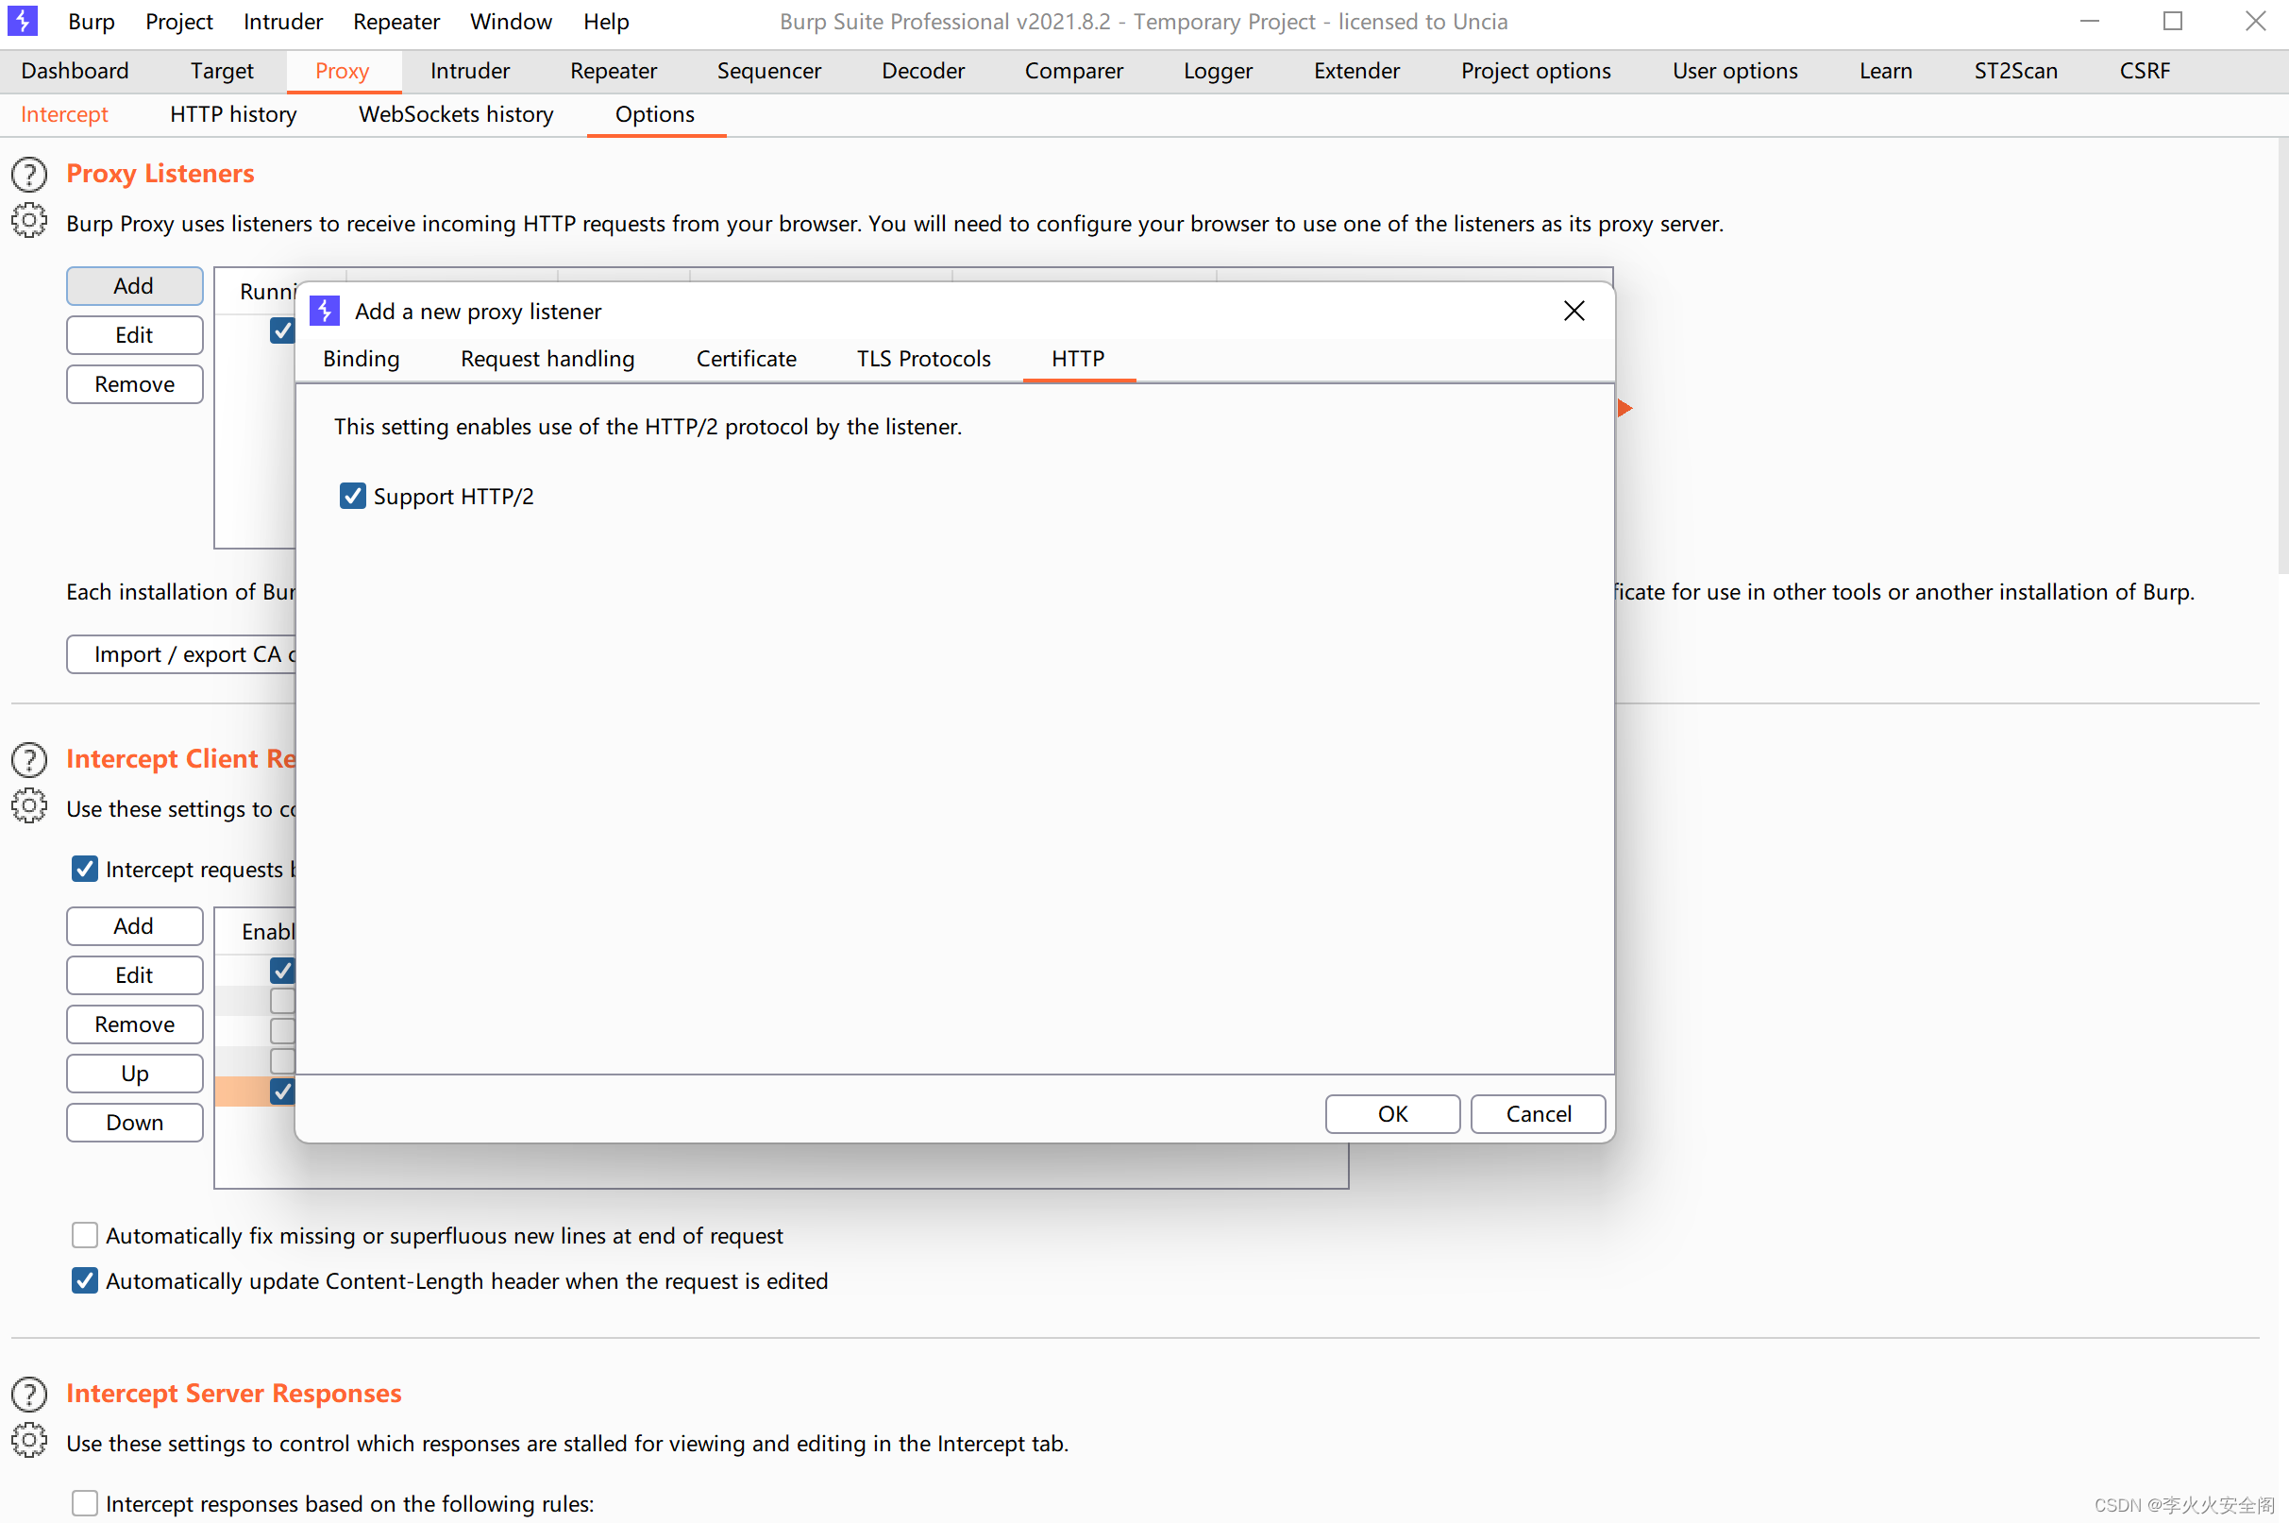Click Edit under Intercept Client Requests

click(x=135, y=975)
